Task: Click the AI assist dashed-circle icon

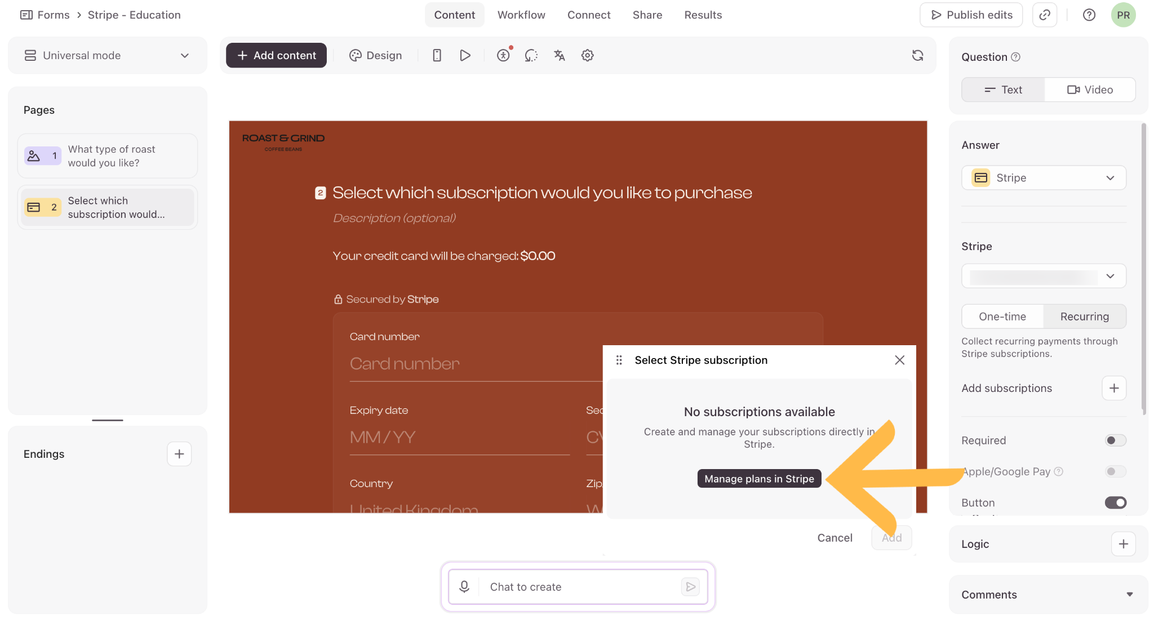Action: 531,55
